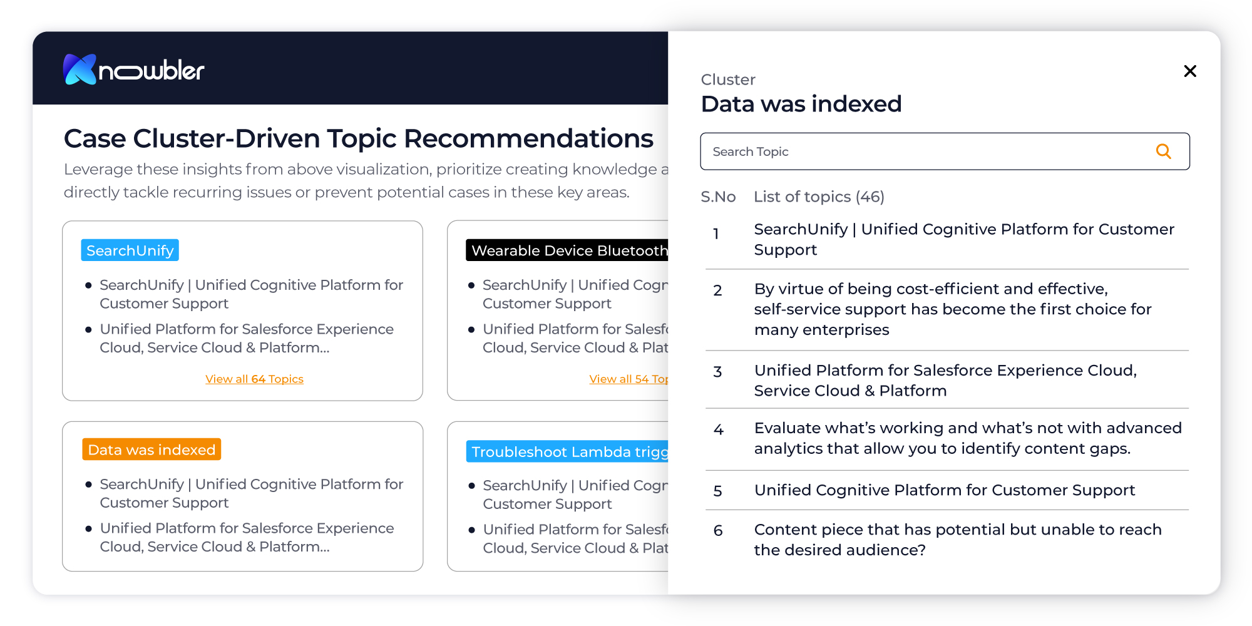Open topic 6 about content piece potential
Viewport: 1252px width, 626px height.
coord(957,540)
